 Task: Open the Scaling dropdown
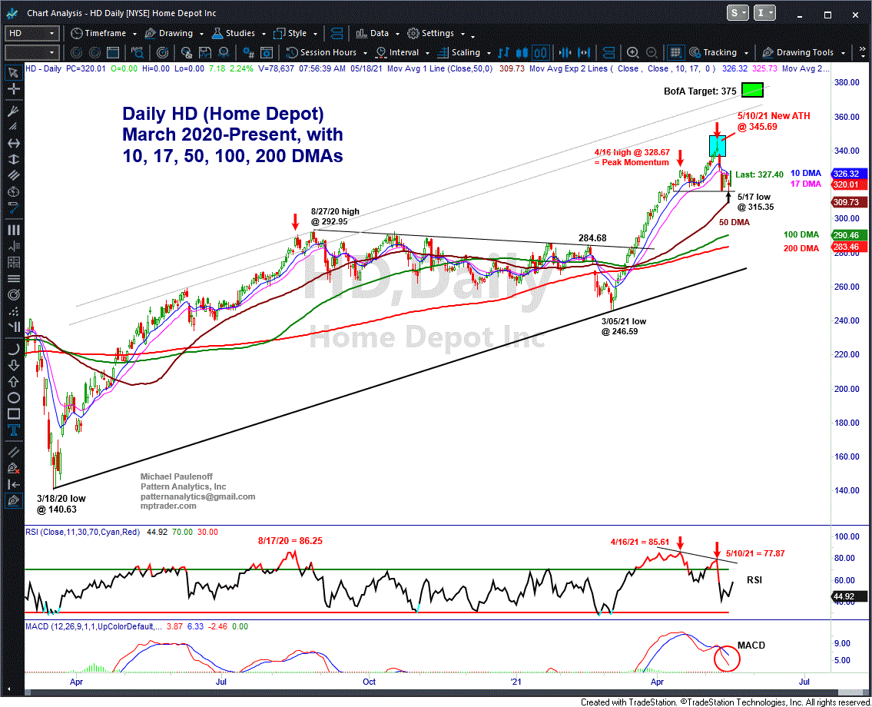(x=464, y=52)
